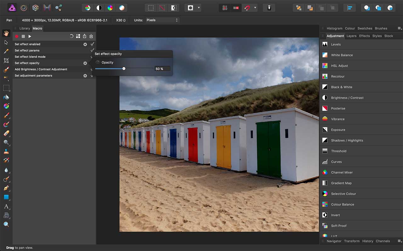Image resolution: width=403 pixels, height=251 pixels.
Task: Open gear settings for Set effect enabled
Action: point(85,44)
